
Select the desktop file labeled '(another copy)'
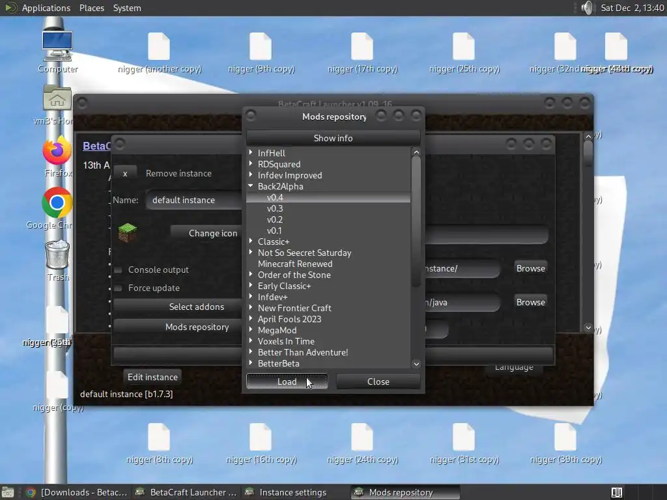point(159,46)
